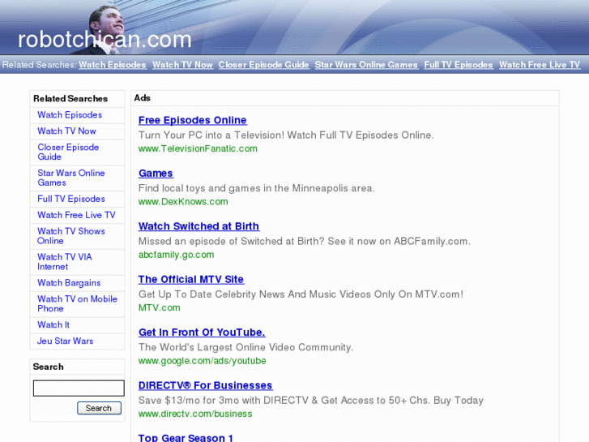The width and height of the screenshot is (589, 442).
Task: Visit www.DexKnows.com link
Action: [x=183, y=202]
